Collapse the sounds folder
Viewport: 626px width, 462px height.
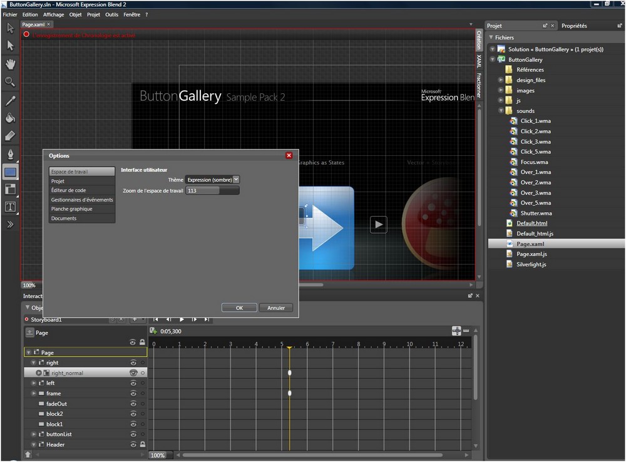[x=501, y=111]
